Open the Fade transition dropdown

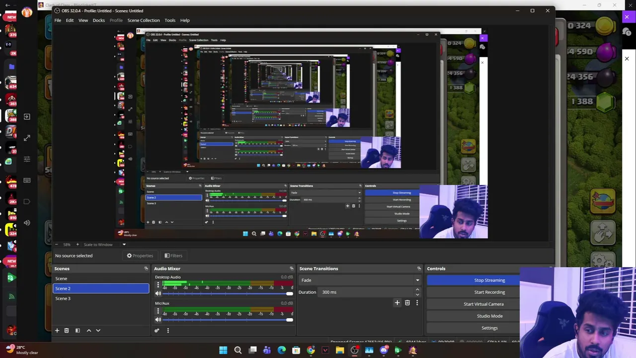360,280
